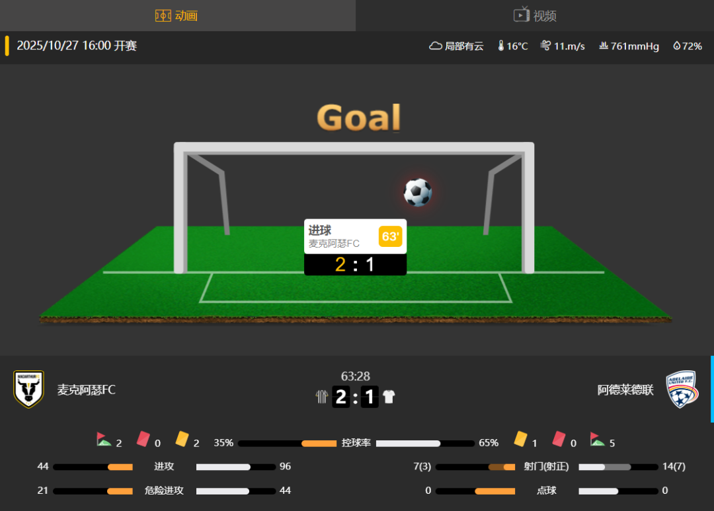This screenshot has height=511, width=714.
Task: Click the cloud weather icon
Action: pyautogui.click(x=435, y=46)
